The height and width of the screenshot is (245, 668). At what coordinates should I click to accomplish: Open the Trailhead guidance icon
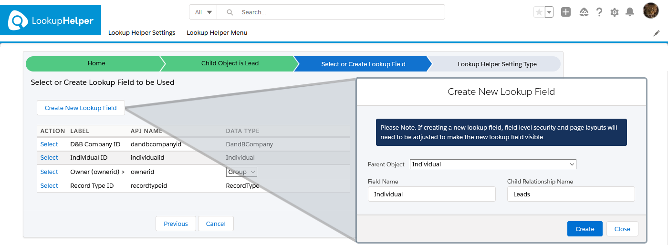[584, 12]
